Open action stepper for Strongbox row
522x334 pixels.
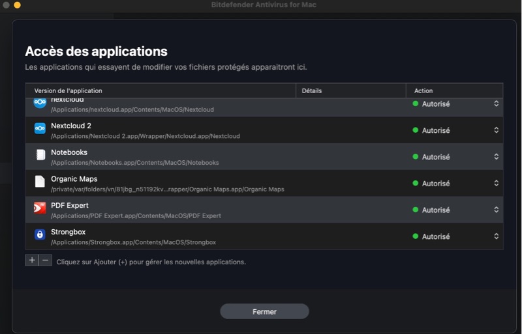coord(496,237)
